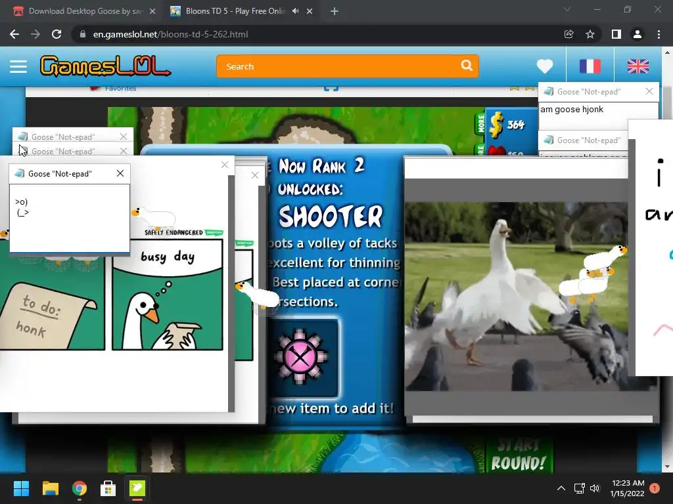Open File Explorer from taskbar
The image size is (673, 504).
tap(50, 488)
